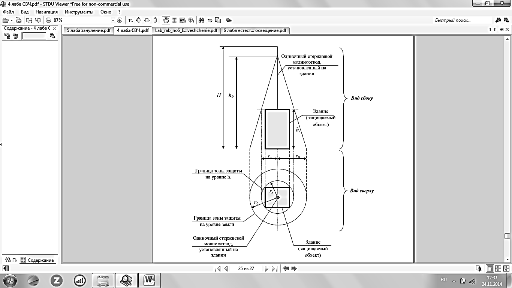Click the expand all contents icon
The image size is (512, 288).
point(7,36)
